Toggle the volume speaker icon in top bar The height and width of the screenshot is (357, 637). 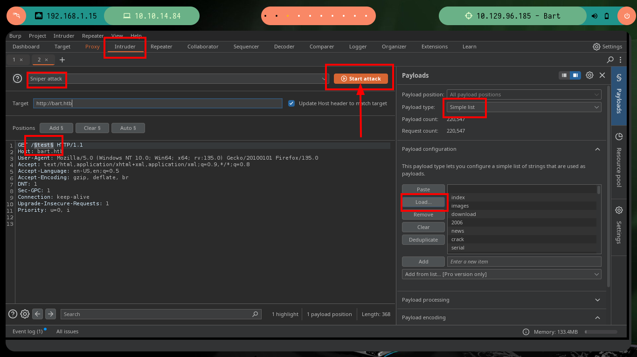595,16
